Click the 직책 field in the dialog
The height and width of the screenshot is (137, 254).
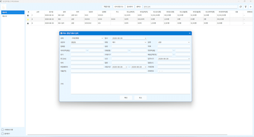pos(174,47)
